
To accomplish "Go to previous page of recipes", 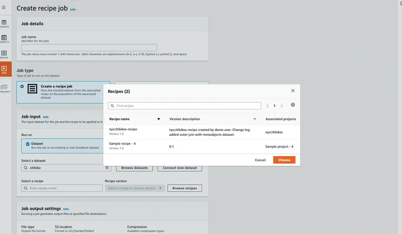I will tap(267, 106).
